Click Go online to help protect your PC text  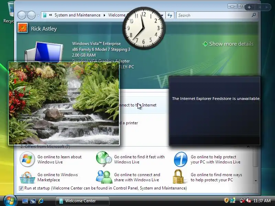[x=216, y=159]
